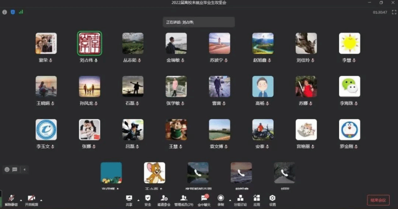
Task: Click the Invite (邀请参会) icon
Action: tap(164, 198)
